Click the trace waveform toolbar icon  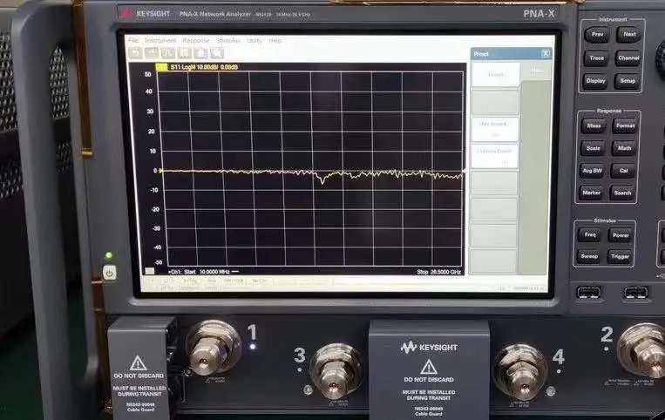coord(168,53)
